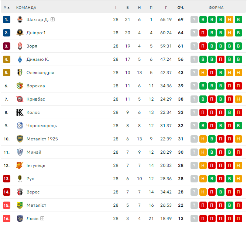Click the Shakhtar D. club logo

click(x=20, y=20)
